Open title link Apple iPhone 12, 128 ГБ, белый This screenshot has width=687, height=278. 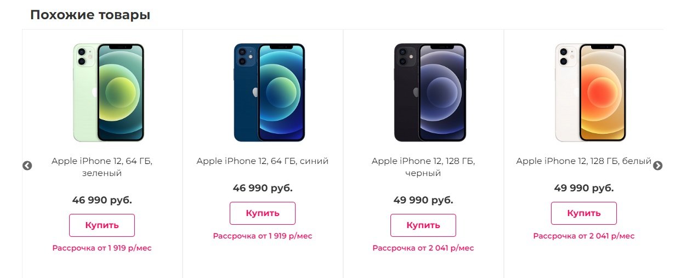[x=583, y=161]
